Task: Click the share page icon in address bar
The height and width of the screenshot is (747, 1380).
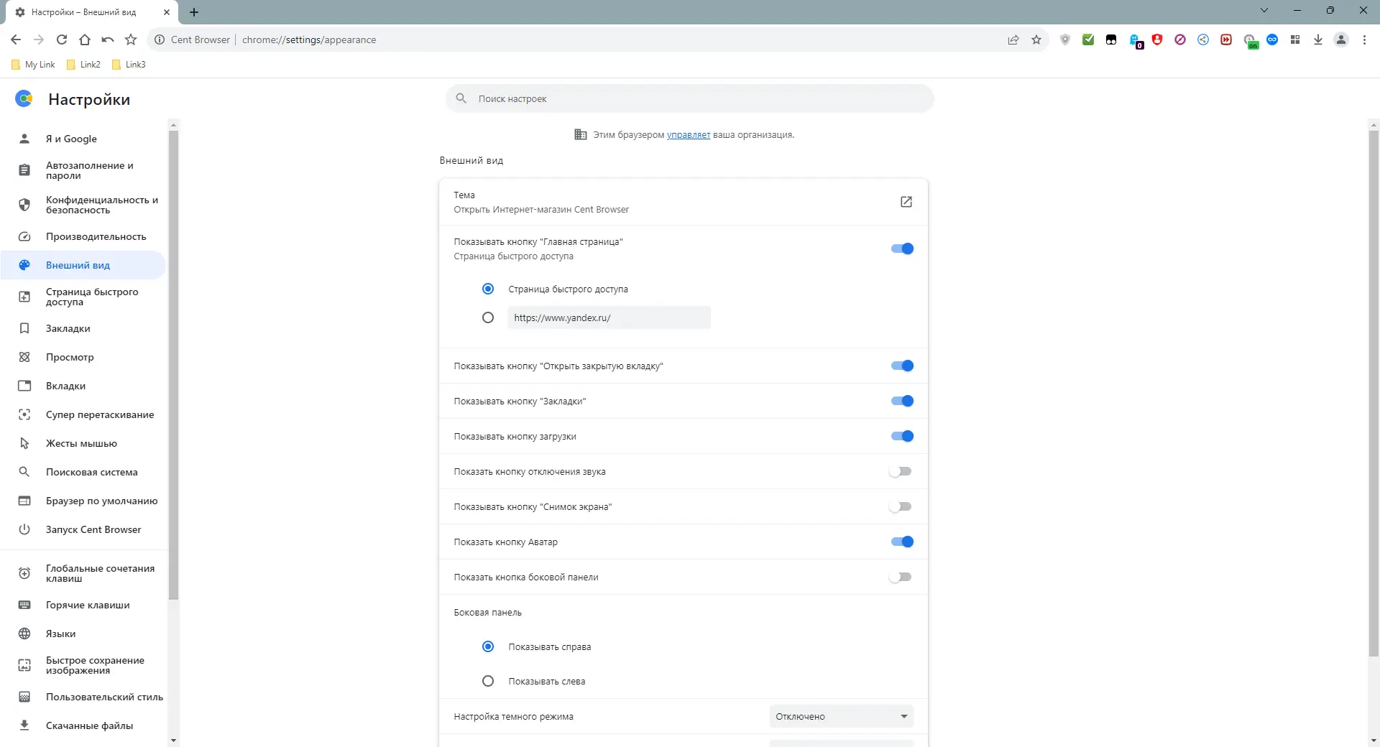Action: 1013,40
